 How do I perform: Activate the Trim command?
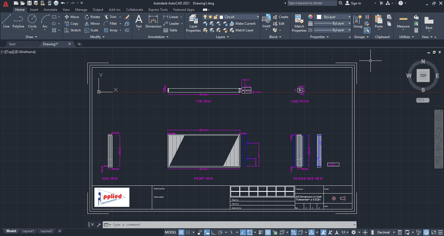(x=110, y=17)
